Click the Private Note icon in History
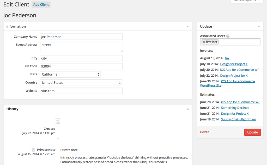Image resolution: width=267 pixels, height=165 pixels. click(x=33, y=149)
